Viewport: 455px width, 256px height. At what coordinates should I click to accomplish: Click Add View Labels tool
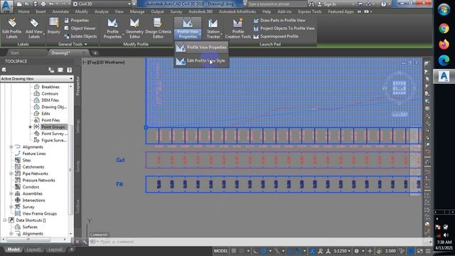tap(34, 28)
